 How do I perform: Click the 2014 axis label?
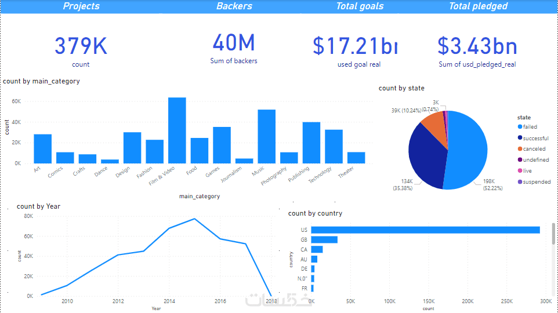click(x=169, y=301)
